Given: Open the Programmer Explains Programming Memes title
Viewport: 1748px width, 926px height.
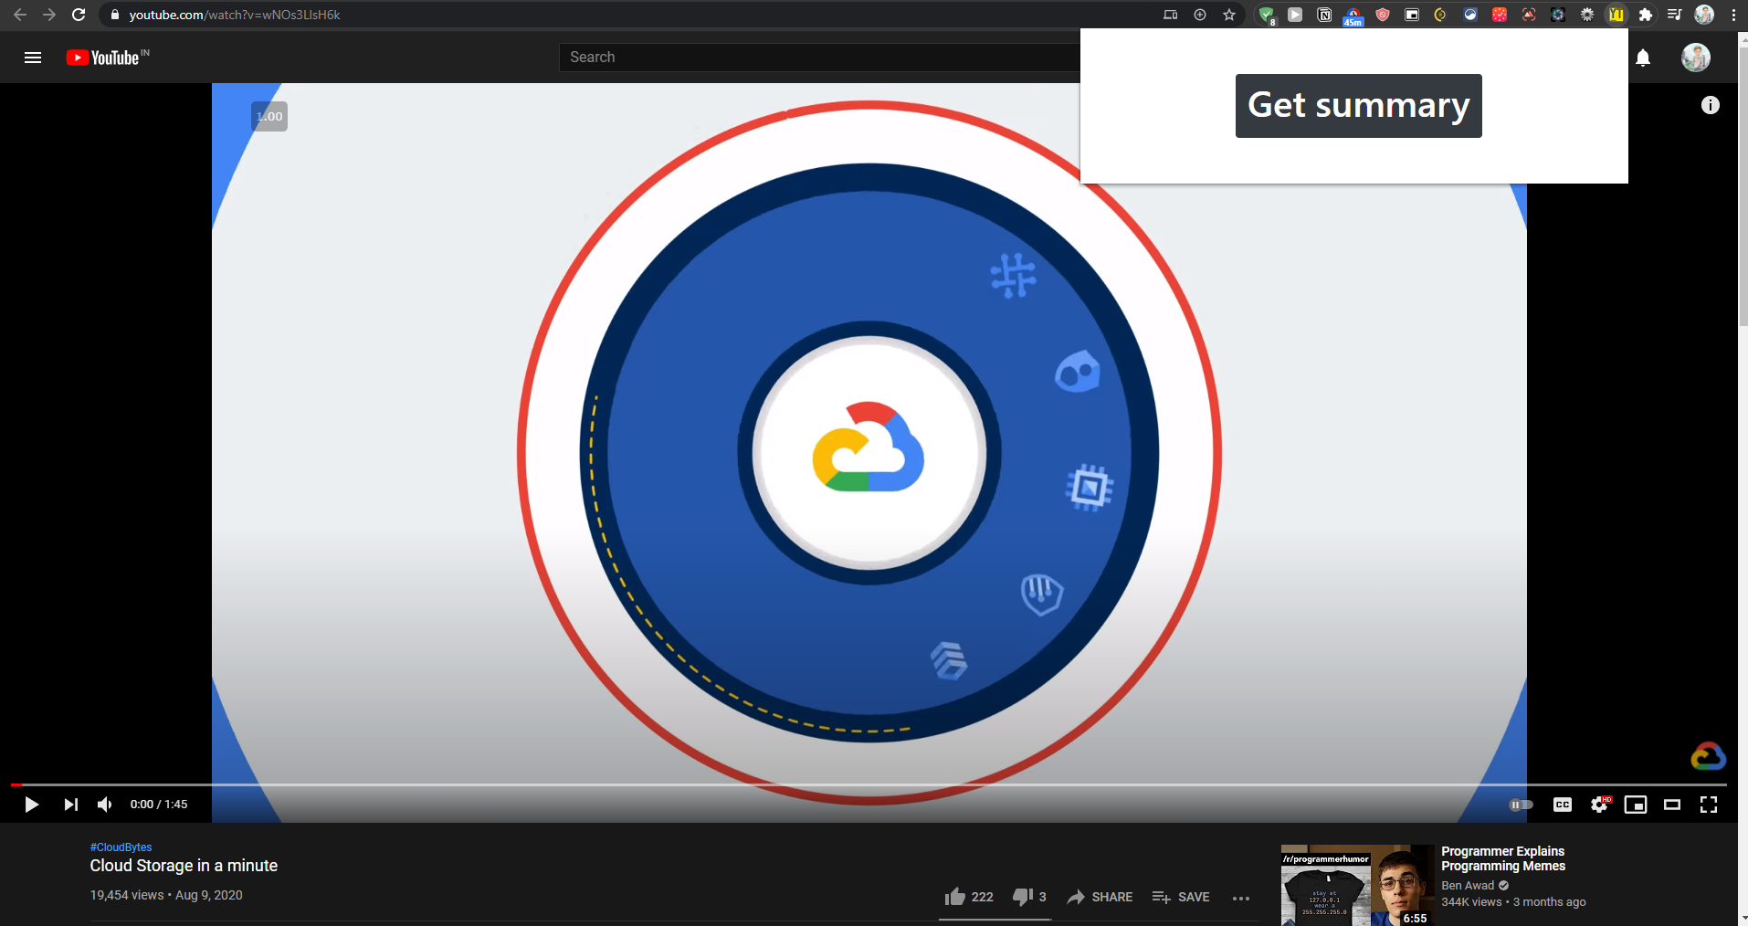Looking at the screenshot, I should click(1503, 858).
